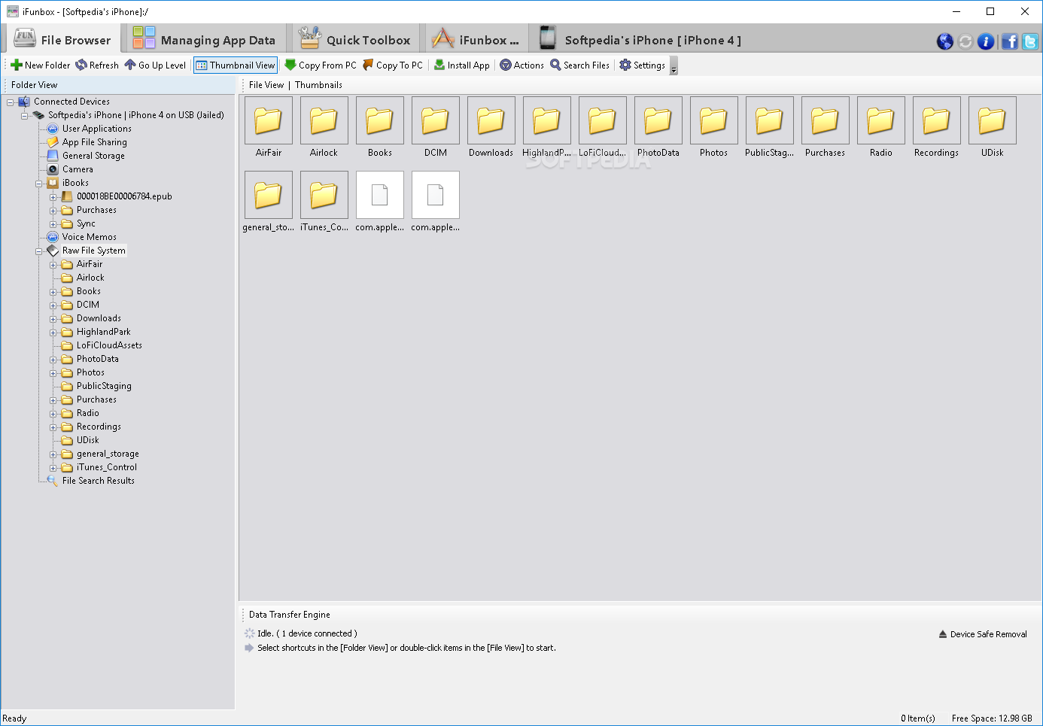Screen dimensions: 1043x726
Task: Select PhotoData folder thumbnail
Action: [658, 120]
